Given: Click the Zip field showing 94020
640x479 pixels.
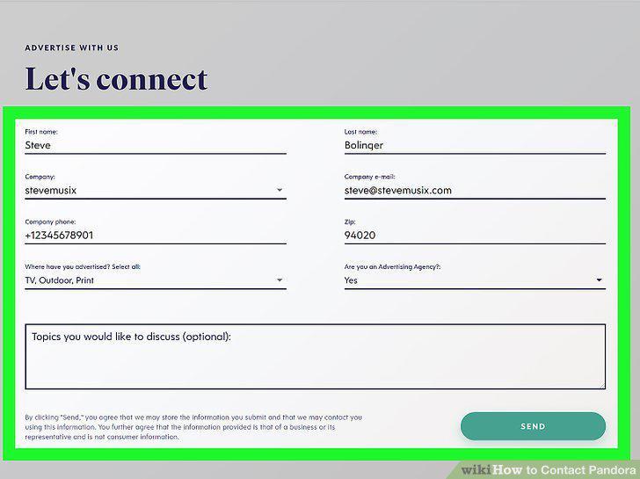Looking at the screenshot, I should click(x=475, y=236).
